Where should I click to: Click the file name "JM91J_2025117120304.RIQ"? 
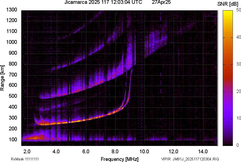(196, 159)
